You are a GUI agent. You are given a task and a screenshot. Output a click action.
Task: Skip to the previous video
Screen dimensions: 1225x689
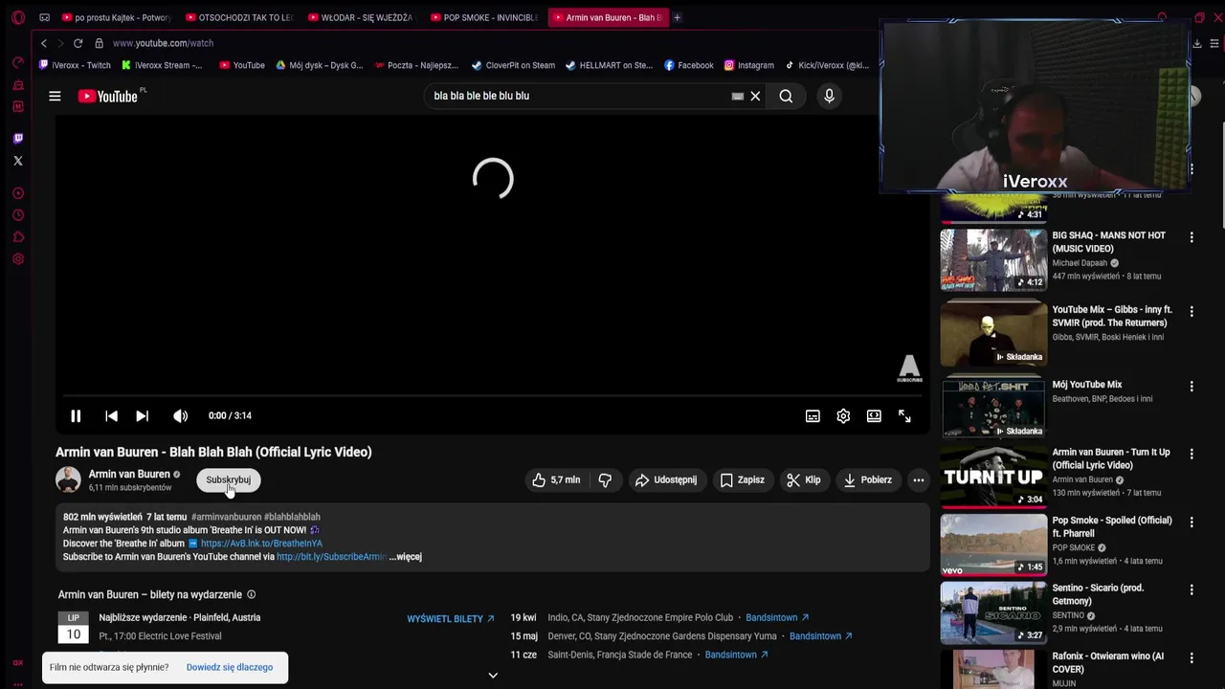coord(111,415)
